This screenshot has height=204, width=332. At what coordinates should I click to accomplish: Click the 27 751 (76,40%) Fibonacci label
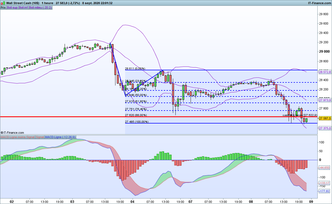135,109
